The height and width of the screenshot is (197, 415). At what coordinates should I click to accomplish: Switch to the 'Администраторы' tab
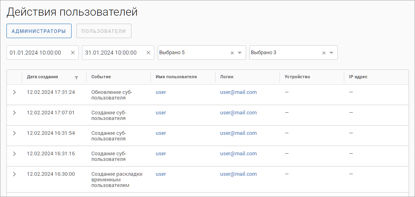point(39,31)
